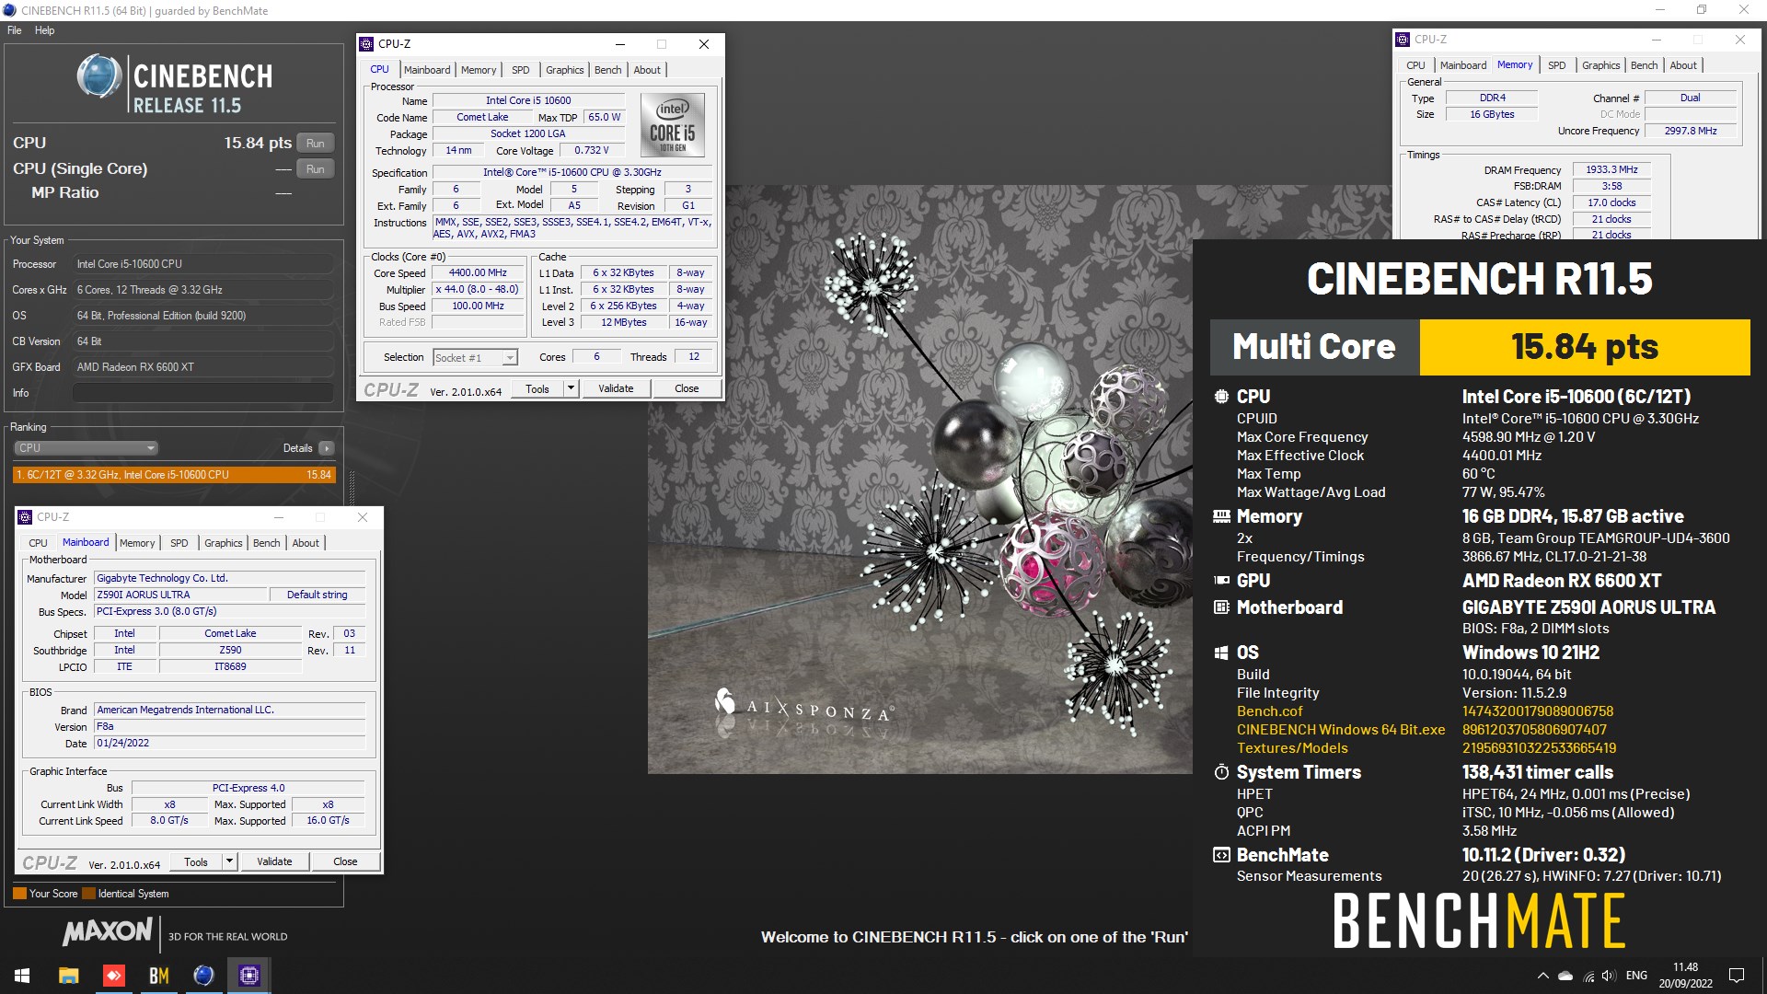Click the Info input field
Viewport: 1767px width, 994px height.
click(203, 393)
